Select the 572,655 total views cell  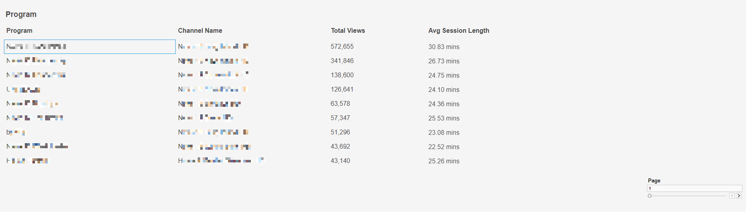[x=342, y=47]
